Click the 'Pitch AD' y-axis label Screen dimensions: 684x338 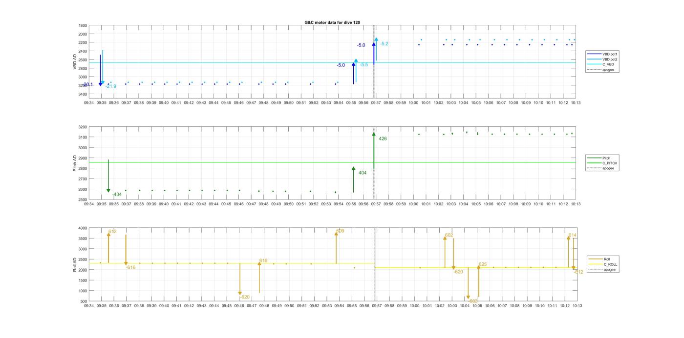pyautogui.click(x=75, y=163)
